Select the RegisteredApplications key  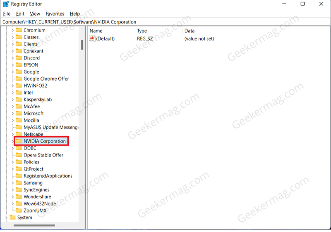click(48, 176)
